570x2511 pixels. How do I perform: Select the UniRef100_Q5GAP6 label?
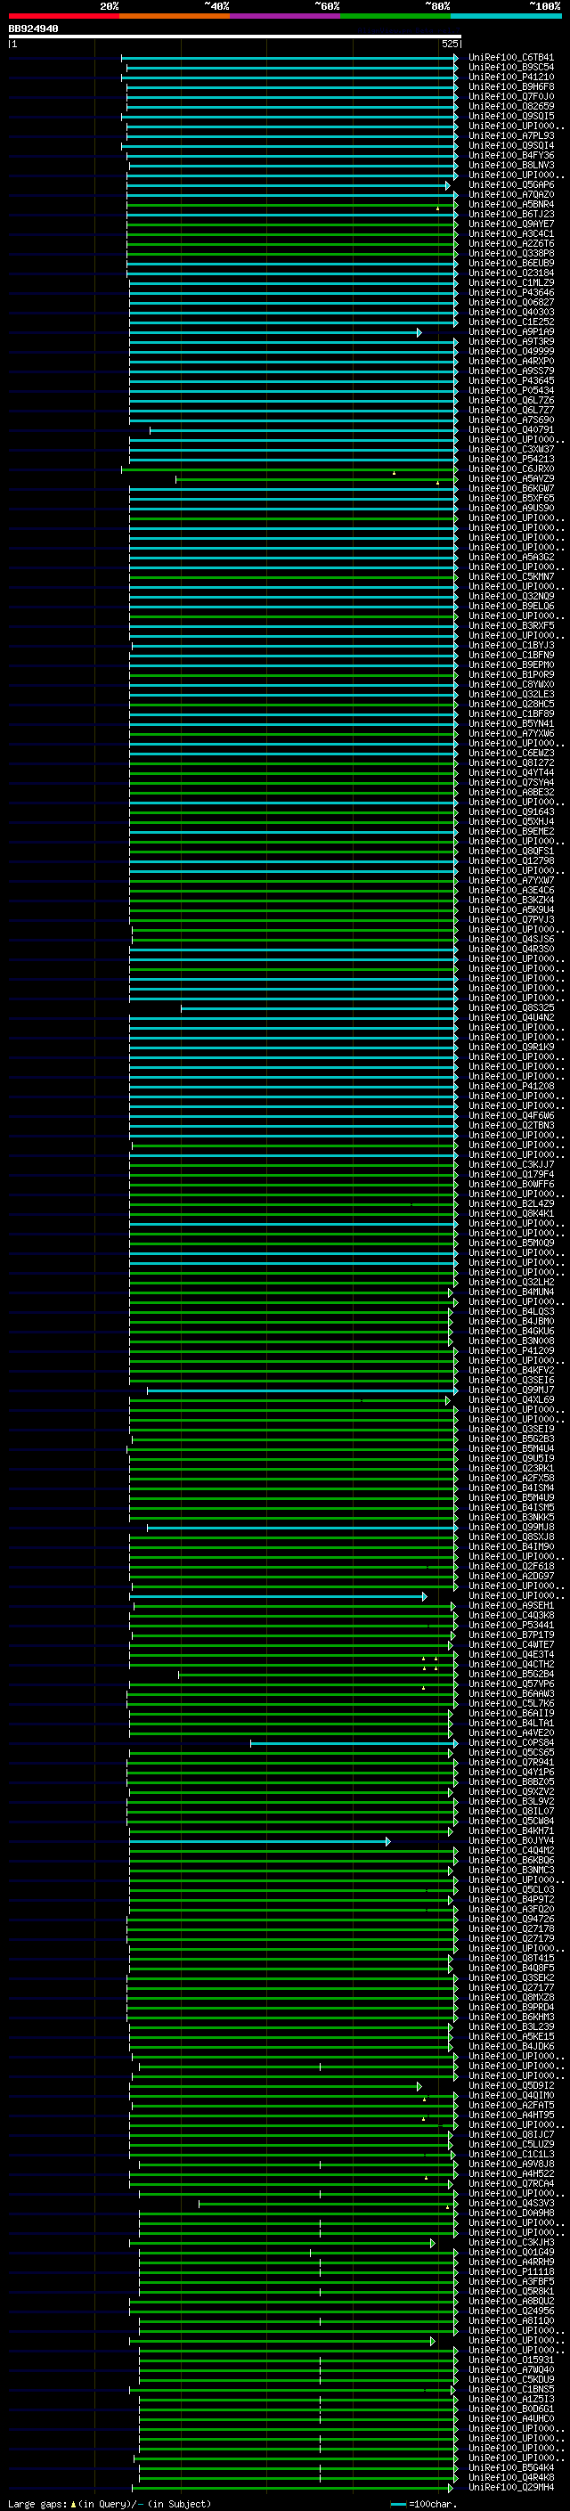pos(511,185)
